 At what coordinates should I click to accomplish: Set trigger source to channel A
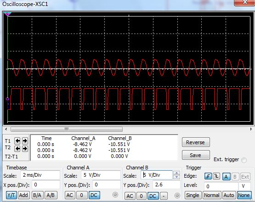coord(226,177)
